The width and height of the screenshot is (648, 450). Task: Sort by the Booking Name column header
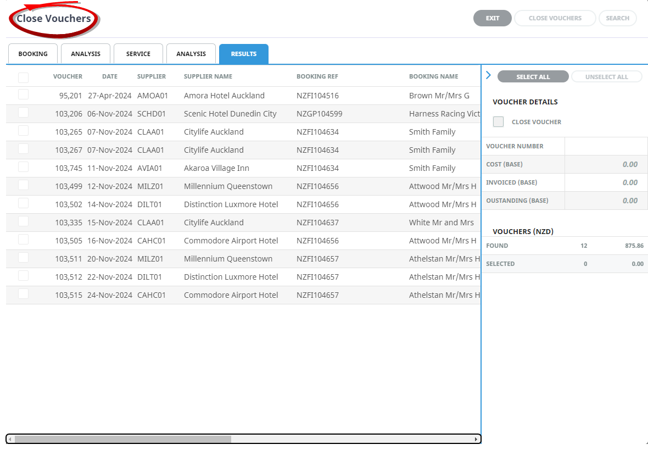[433, 76]
